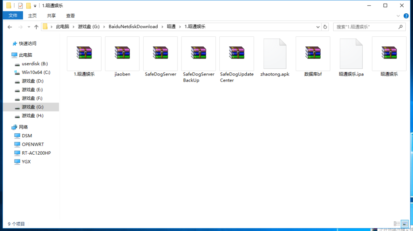Image resolution: width=413 pixels, height=231 pixels.
Task: Customize the quick access toolbar dropdown
Action: click(x=35, y=6)
